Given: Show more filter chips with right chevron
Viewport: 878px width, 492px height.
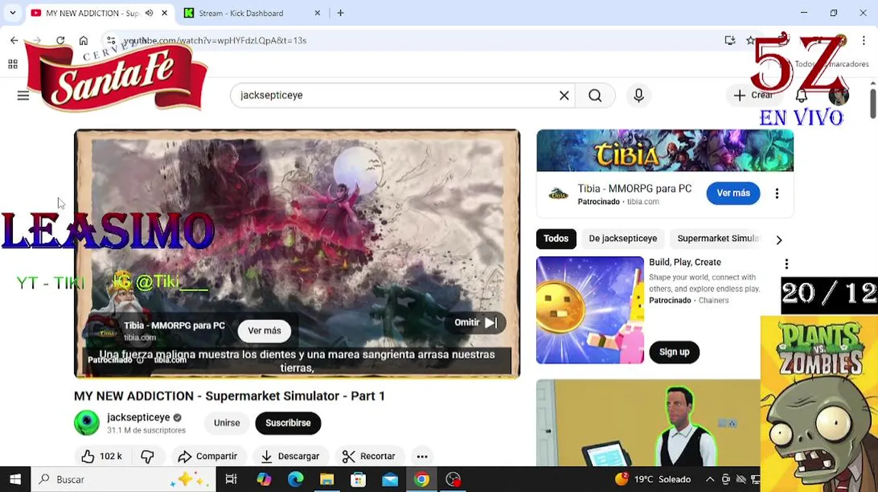Looking at the screenshot, I should click(779, 240).
